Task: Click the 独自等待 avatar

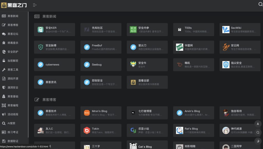Action: (226, 113)
